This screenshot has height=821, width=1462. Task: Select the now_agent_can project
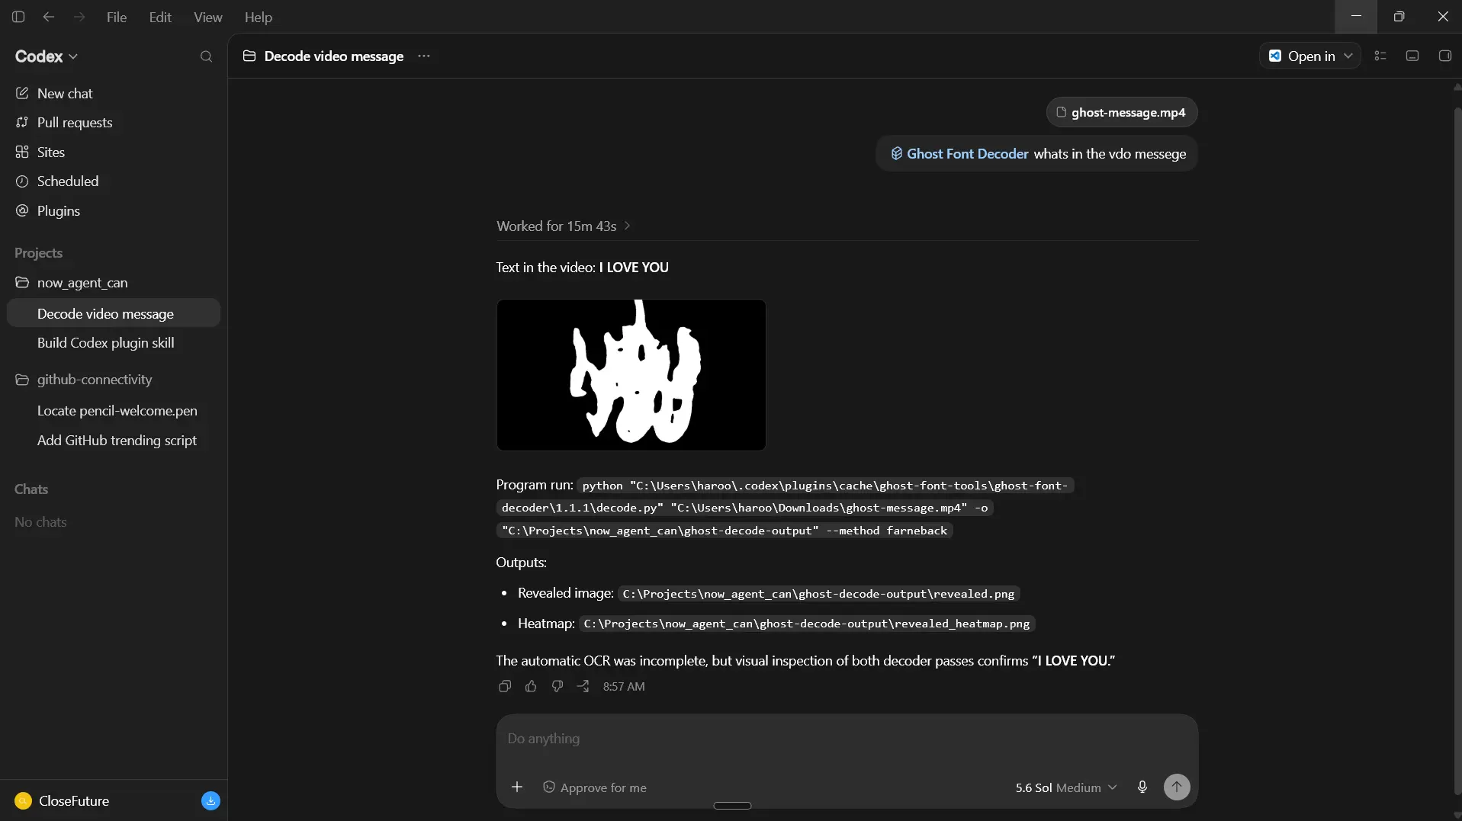point(114,282)
